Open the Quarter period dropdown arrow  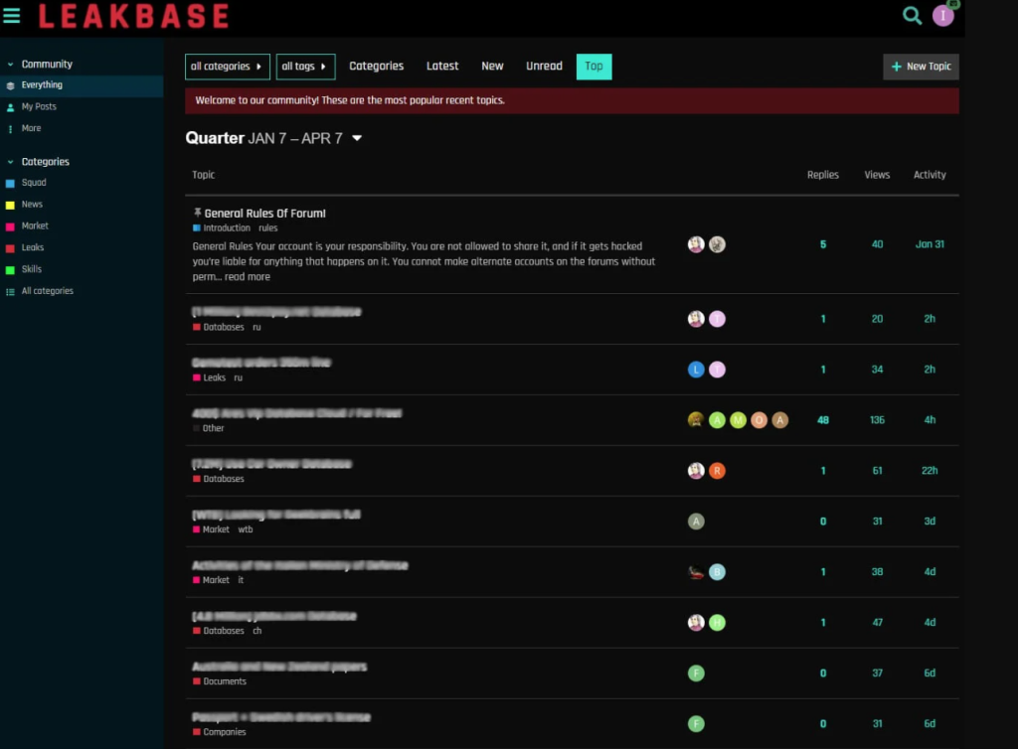(357, 138)
